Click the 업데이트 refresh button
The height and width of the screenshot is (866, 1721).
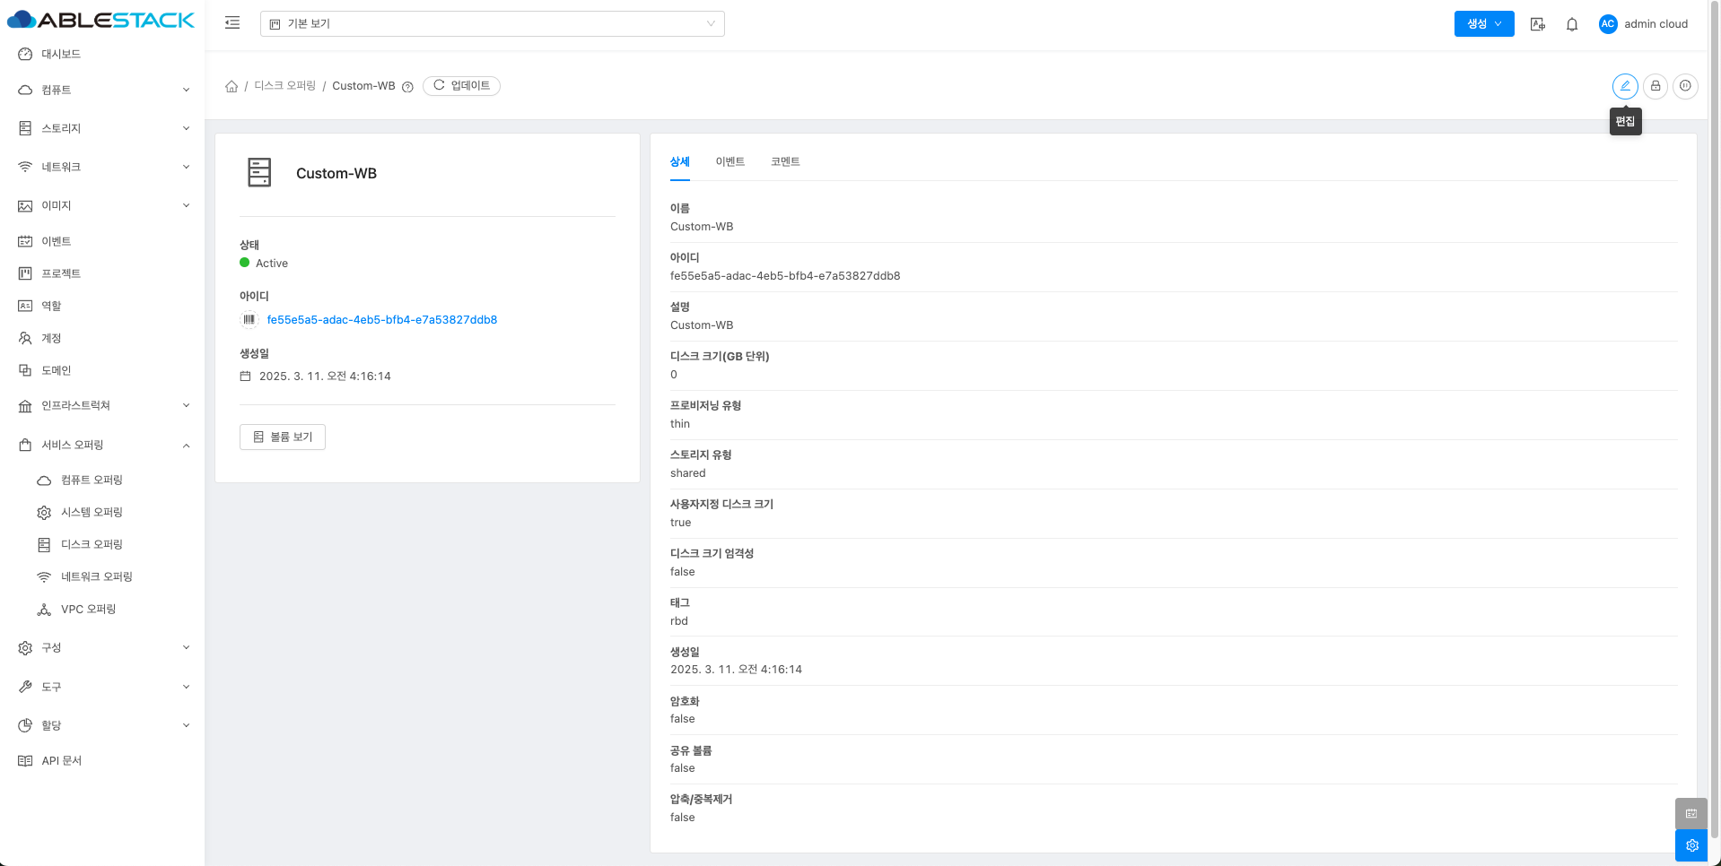point(461,86)
